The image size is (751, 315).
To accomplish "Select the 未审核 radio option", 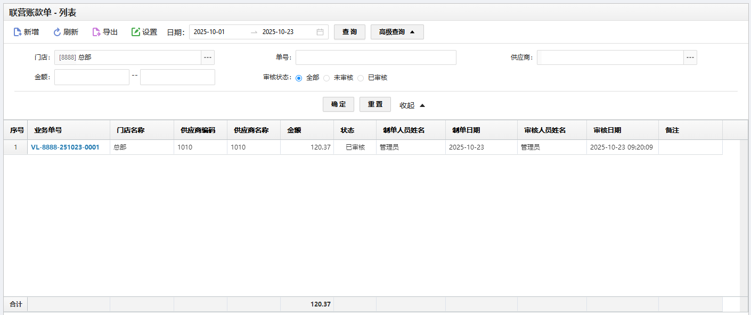I will coord(326,78).
